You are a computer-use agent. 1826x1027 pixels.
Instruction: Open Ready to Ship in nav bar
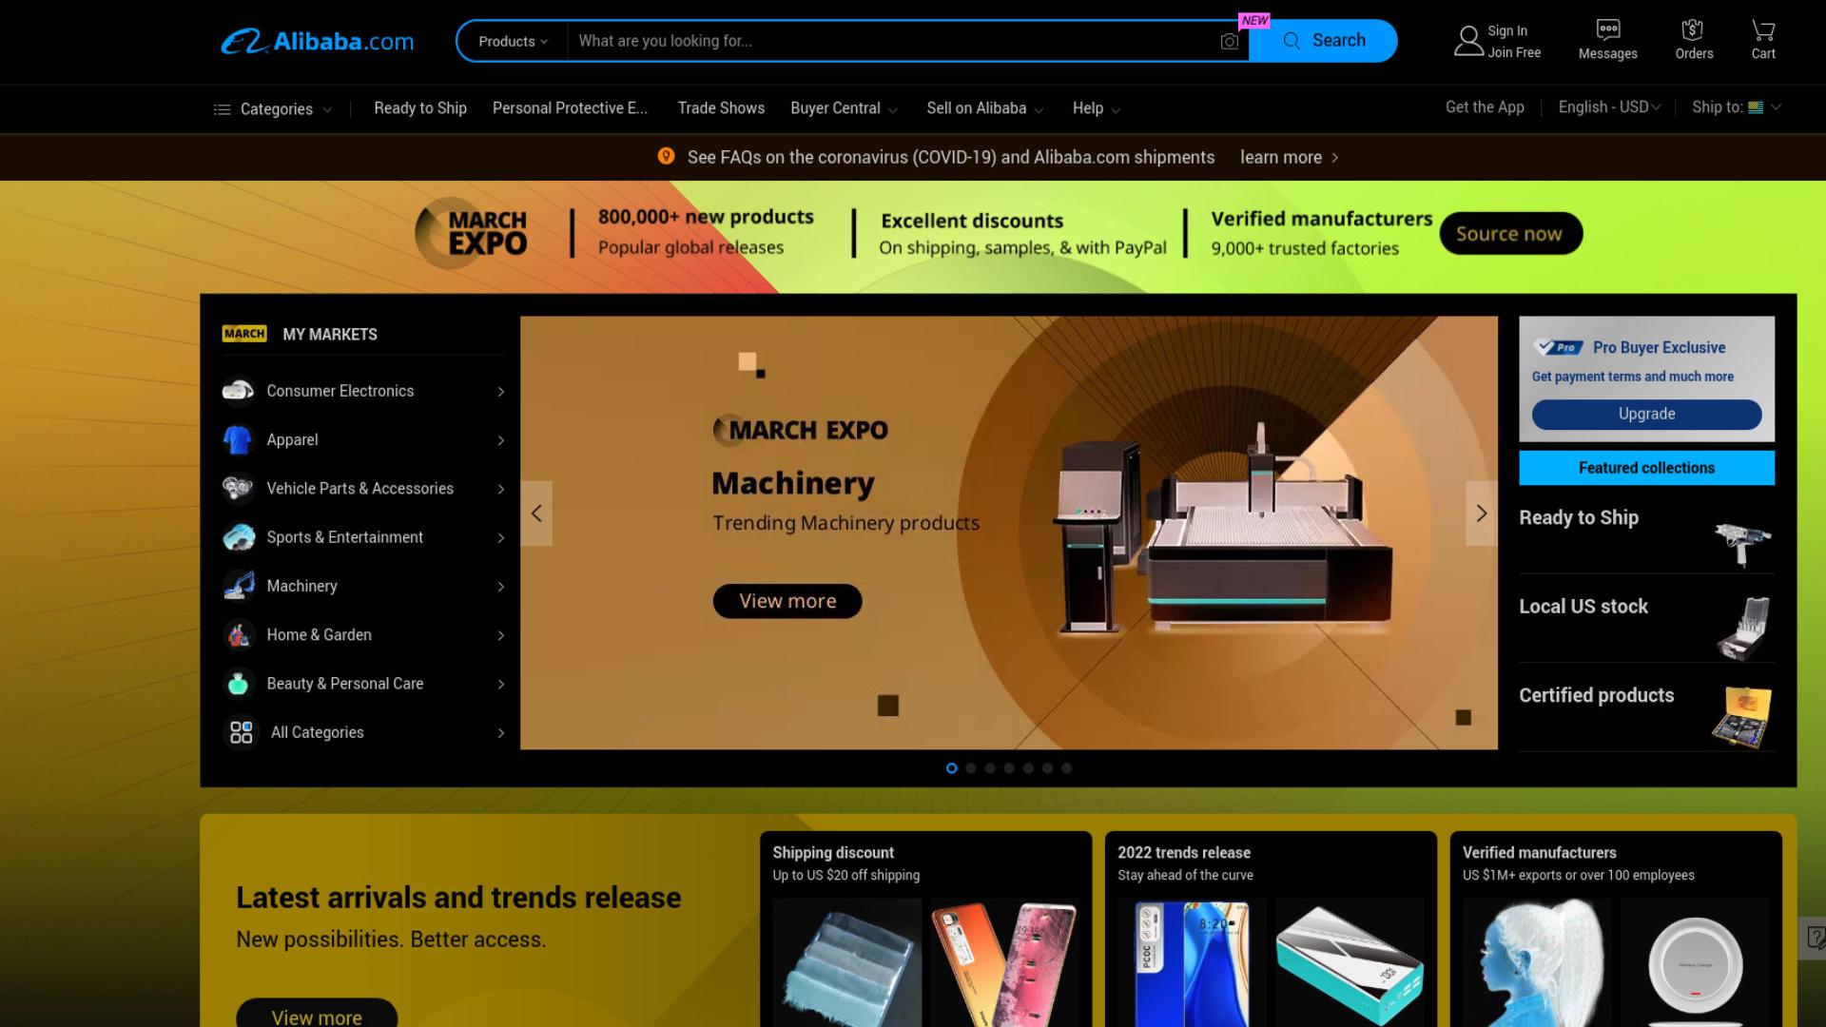[x=420, y=108]
